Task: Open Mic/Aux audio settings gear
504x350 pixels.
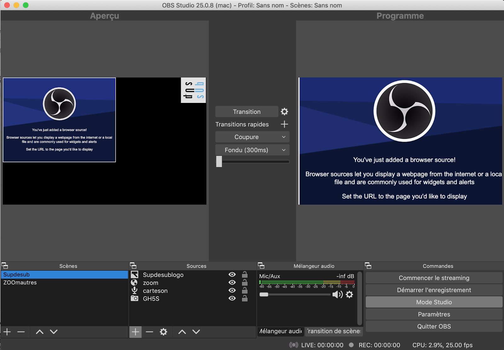Action: [x=349, y=295]
